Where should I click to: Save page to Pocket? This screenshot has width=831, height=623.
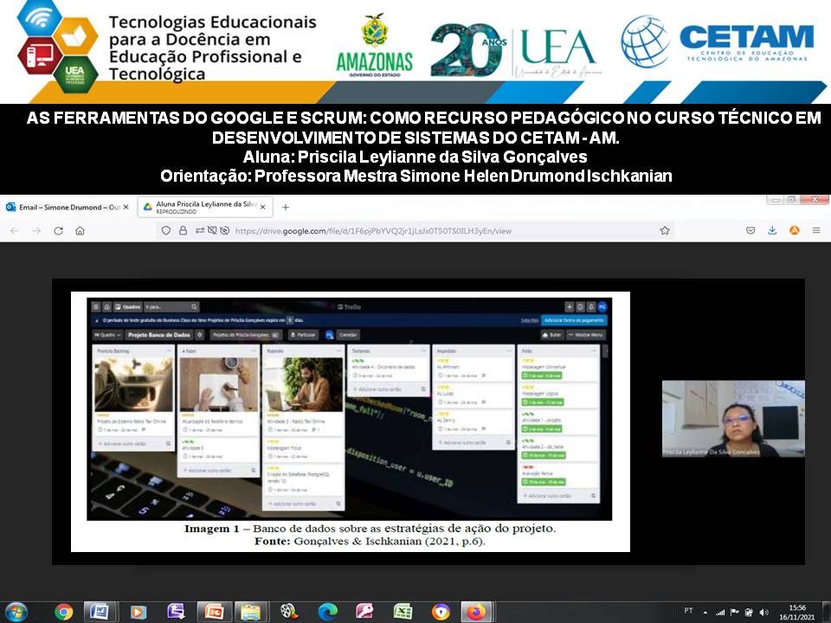click(x=750, y=231)
